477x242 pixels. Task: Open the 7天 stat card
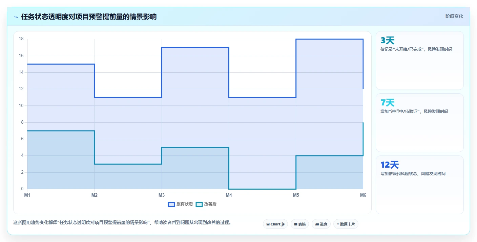tap(420, 123)
